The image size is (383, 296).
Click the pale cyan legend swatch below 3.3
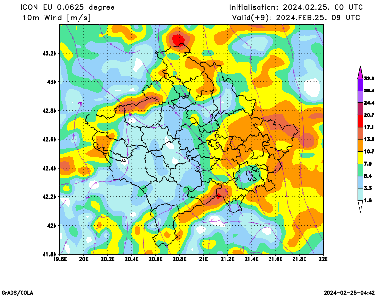tap(360, 194)
